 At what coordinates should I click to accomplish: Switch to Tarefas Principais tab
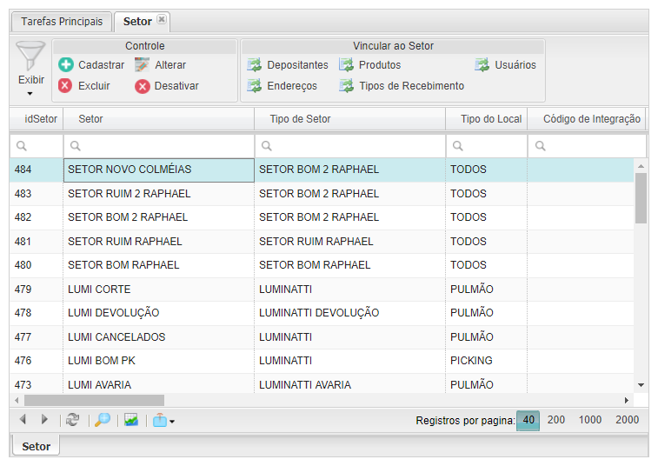click(x=62, y=22)
